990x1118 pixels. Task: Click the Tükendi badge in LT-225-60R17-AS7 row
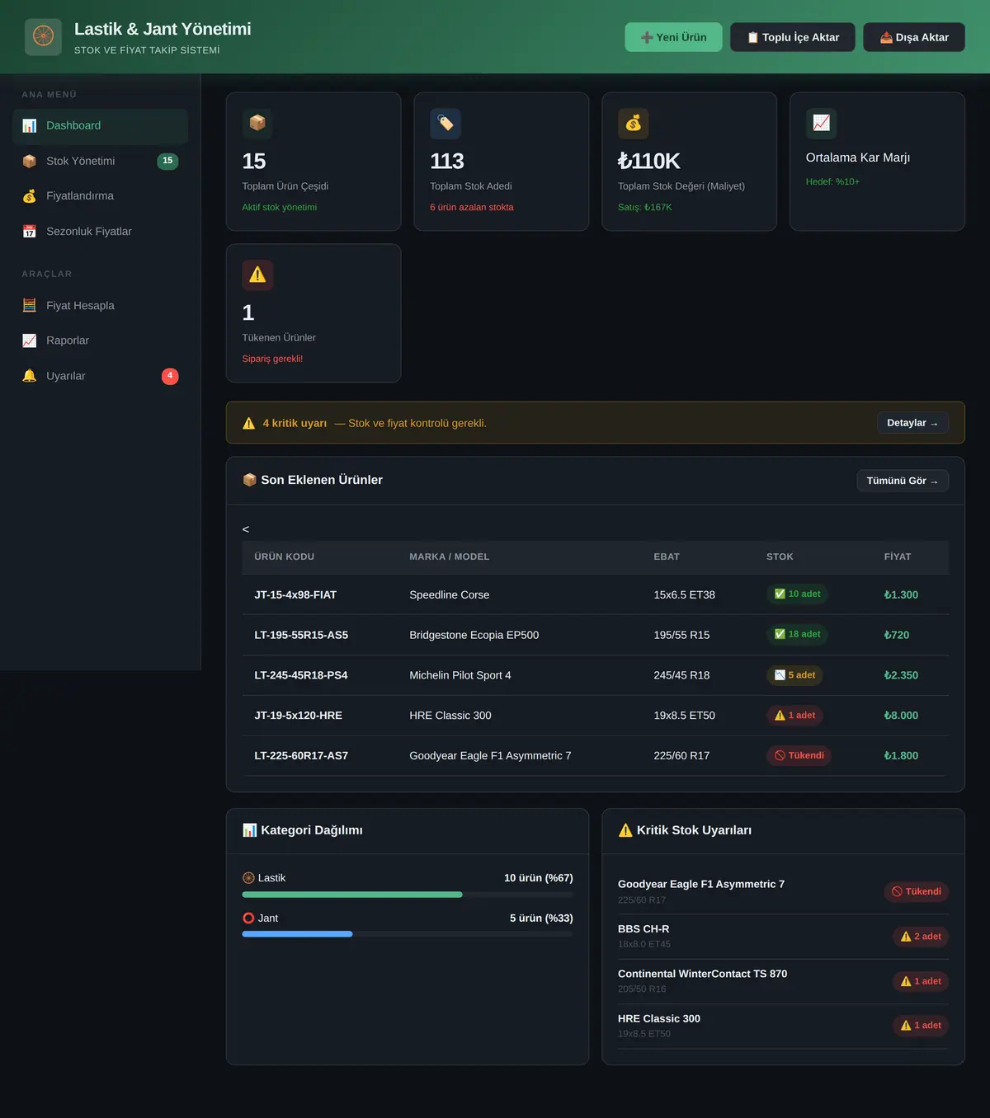click(799, 755)
